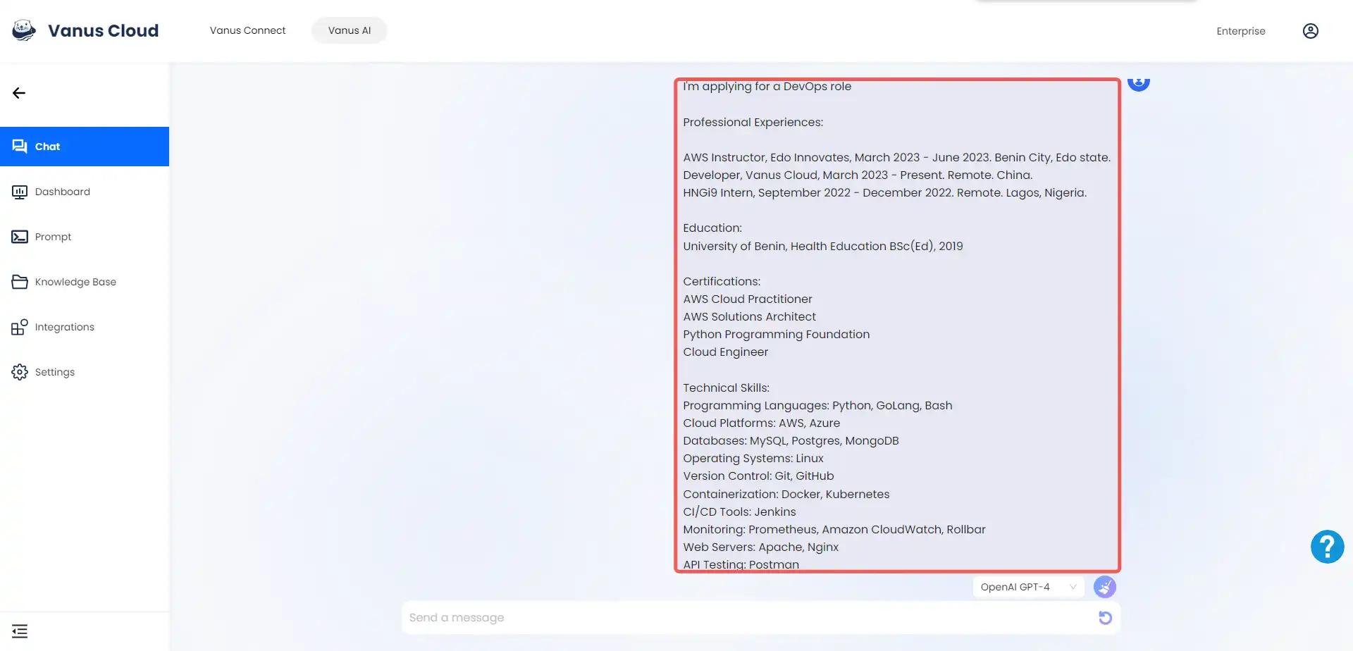Screen dimensions: 1353x651
Task: Click the 'Web Servers: Apache, Nginx' line
Action: 760,547
